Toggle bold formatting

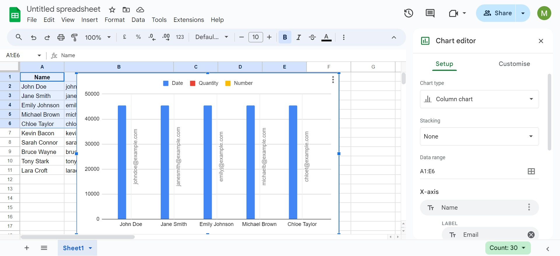click(x=285, y=37)
